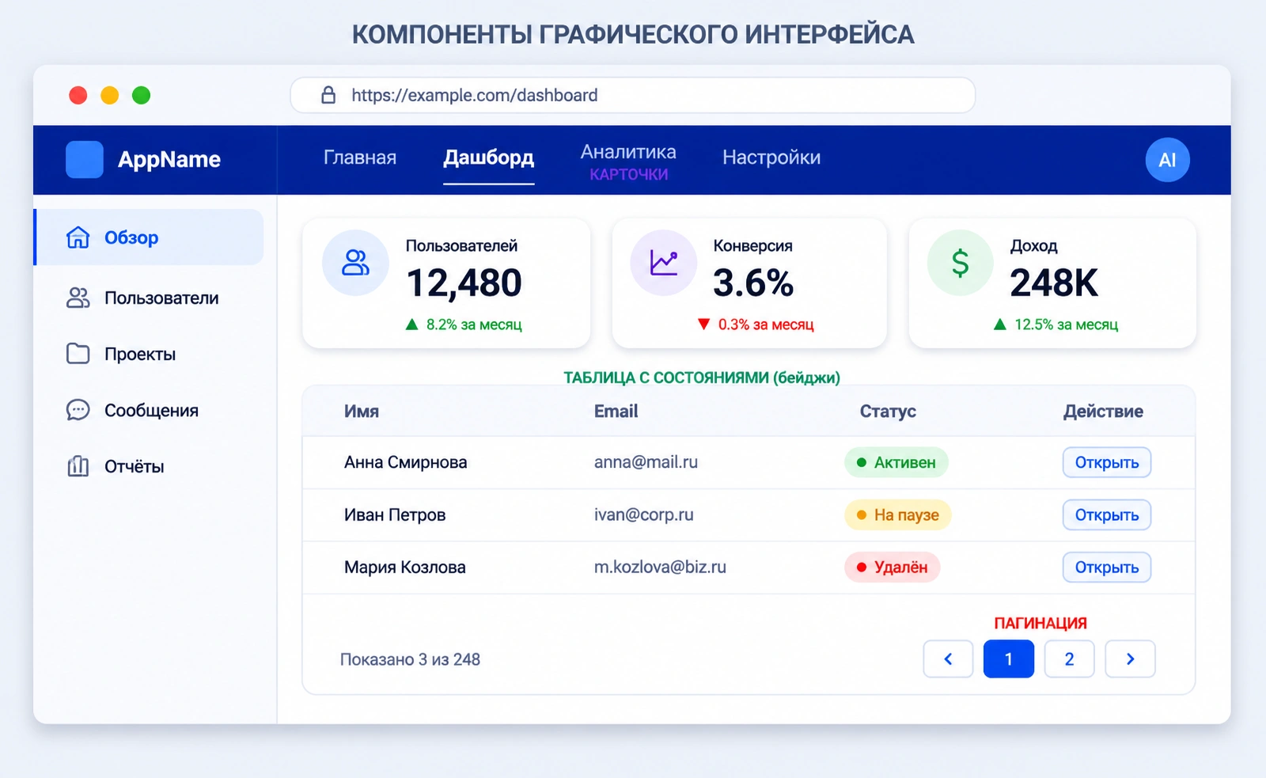This screenshot has width=1266, height=778.
Task: Click the AppName title text
Action: pos(169,159)
